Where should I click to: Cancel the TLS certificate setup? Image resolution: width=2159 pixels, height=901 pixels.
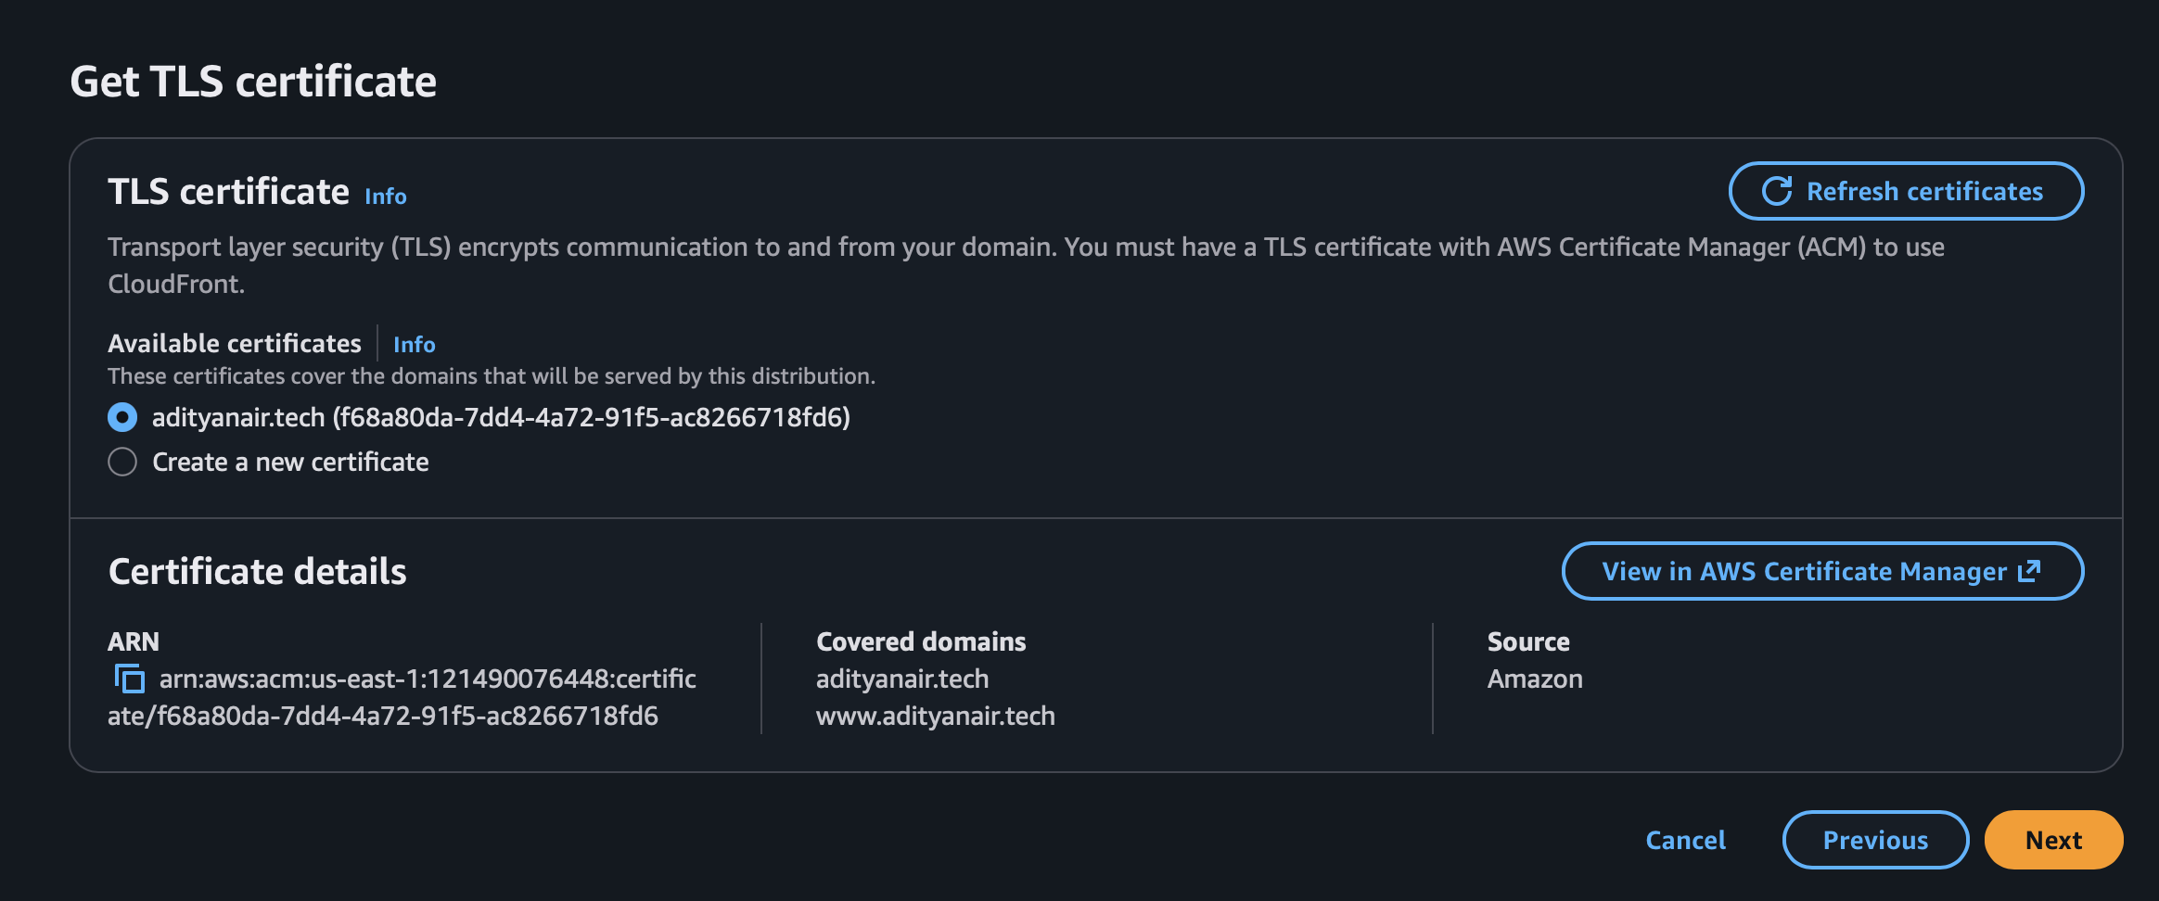1685,840
